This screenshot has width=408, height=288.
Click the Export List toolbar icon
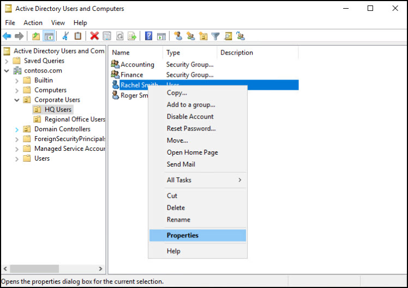(x=132, y=36)
